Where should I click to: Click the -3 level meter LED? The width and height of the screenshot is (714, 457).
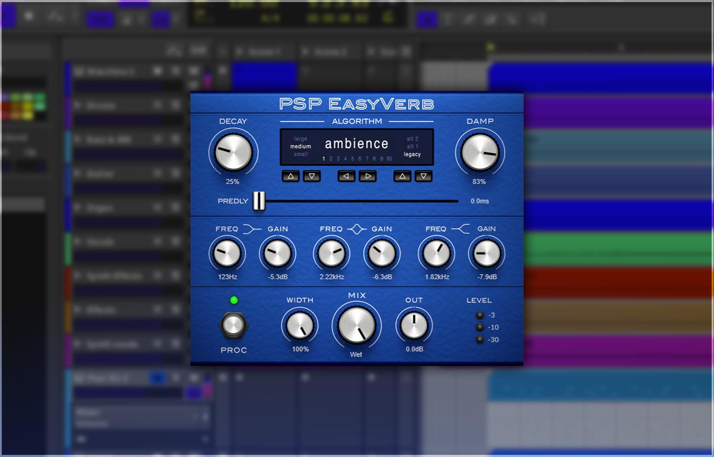pyautogui.click(x=480, y=315)
